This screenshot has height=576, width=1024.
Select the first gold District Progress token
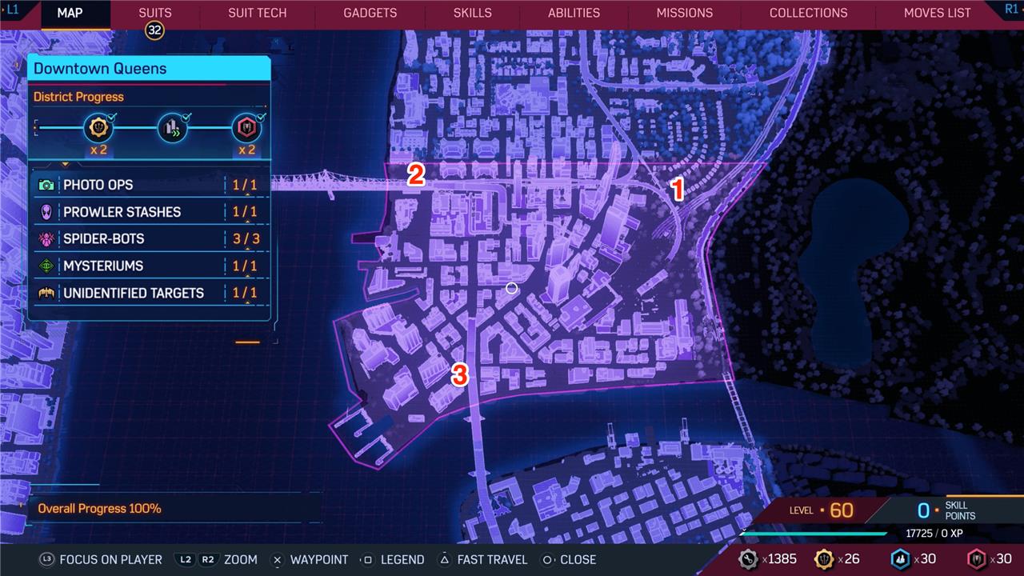pyautogui.click(x=98, y=127)
